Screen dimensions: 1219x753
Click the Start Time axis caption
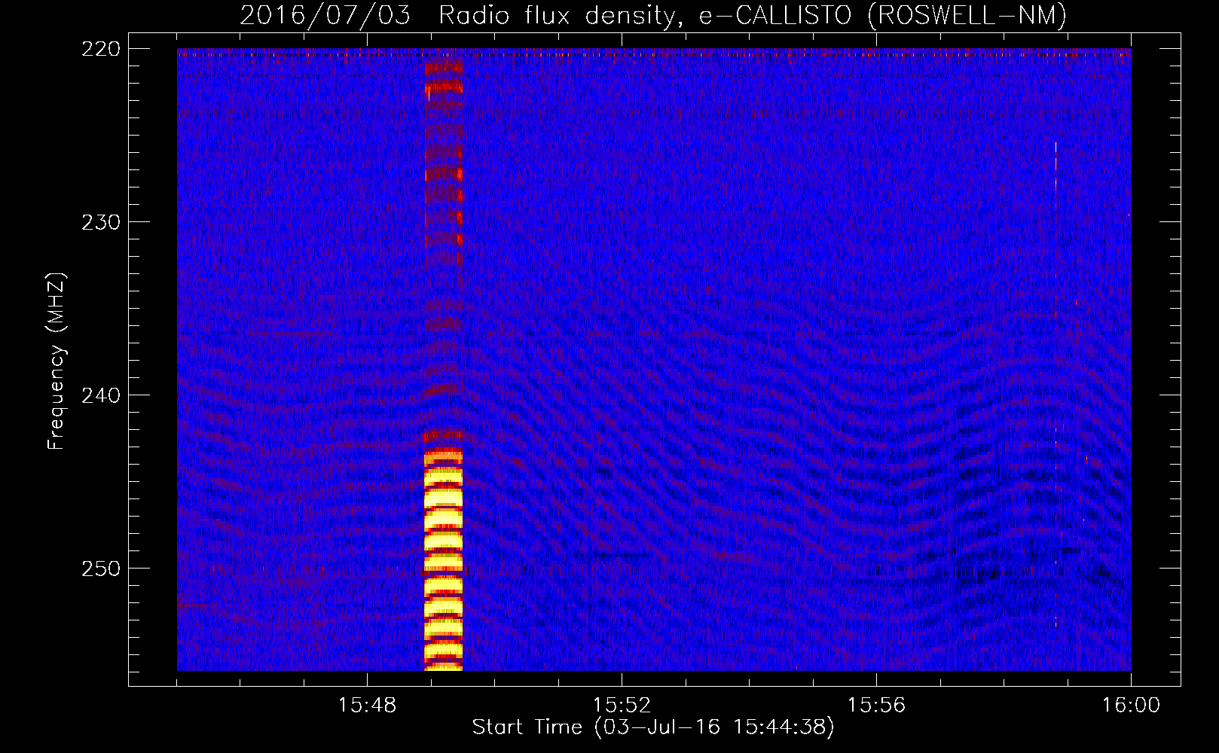(x=653, y=727)
